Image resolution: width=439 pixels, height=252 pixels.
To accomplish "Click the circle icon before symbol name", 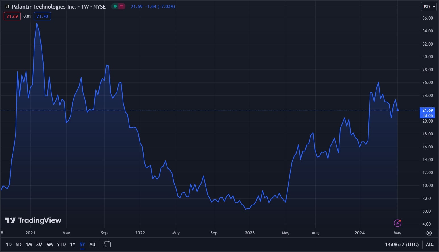I will (7, 7).
